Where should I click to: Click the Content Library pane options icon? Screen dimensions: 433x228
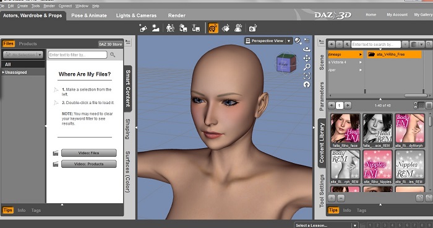[321, 42]
